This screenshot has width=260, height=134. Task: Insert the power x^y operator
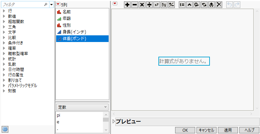[x=157, y=5]
